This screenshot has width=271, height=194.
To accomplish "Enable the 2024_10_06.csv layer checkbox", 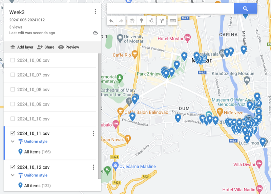I will coord(13,60).
